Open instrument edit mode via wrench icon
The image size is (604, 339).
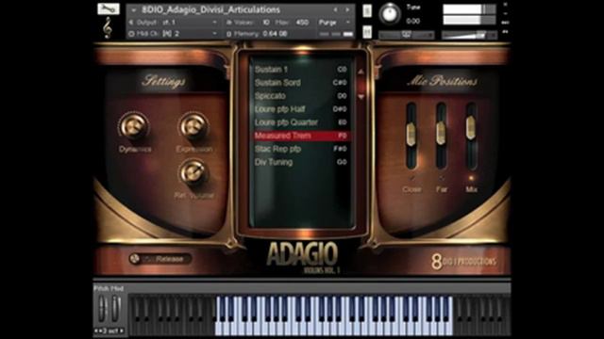point(109,8)
